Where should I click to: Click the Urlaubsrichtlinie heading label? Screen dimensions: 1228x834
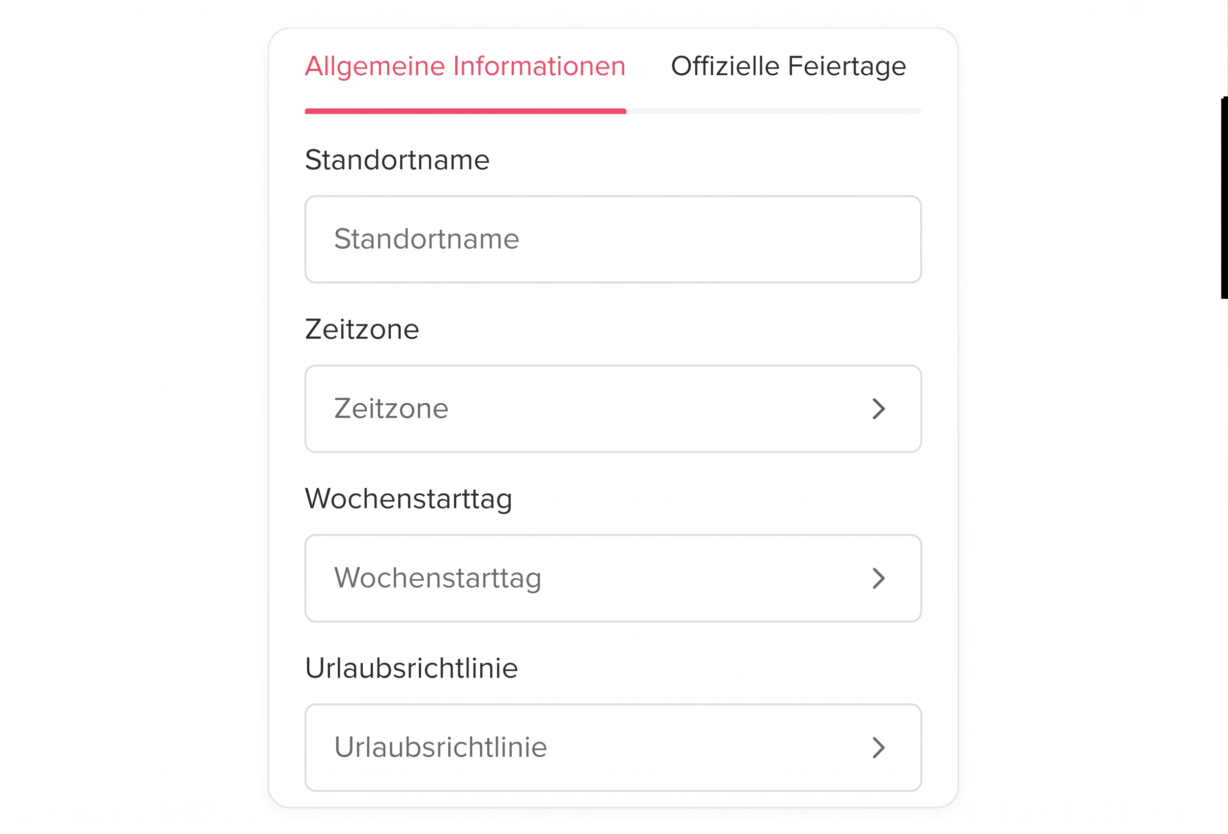[411, 668]
